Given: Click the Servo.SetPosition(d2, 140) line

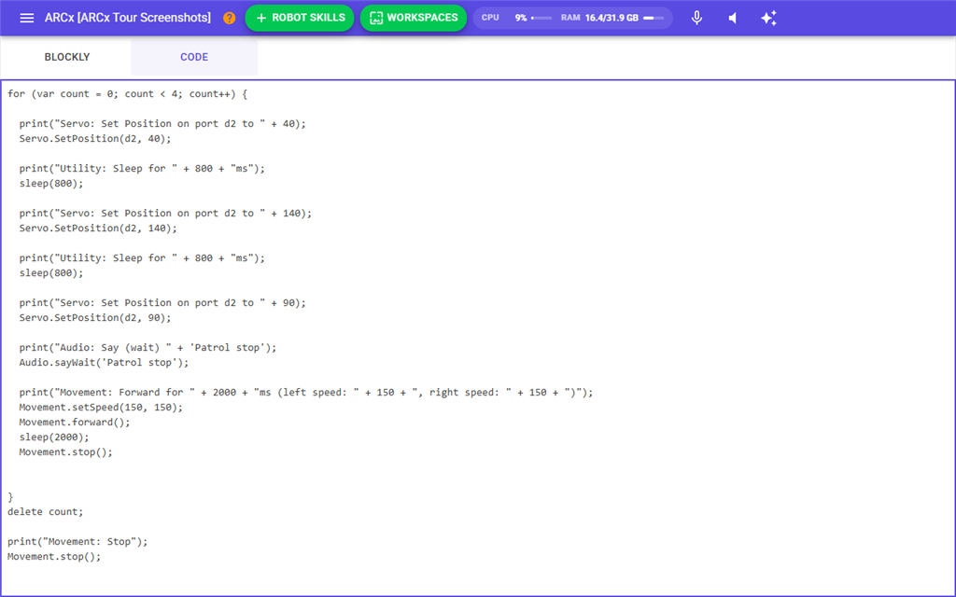Looking at the screenshot, I should point(98,229).
